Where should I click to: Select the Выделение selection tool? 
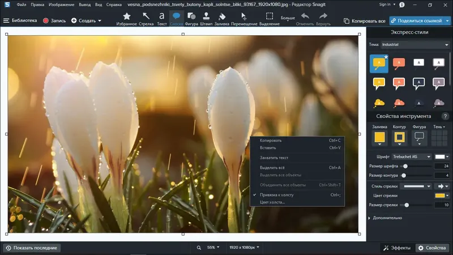coord(270,19)
